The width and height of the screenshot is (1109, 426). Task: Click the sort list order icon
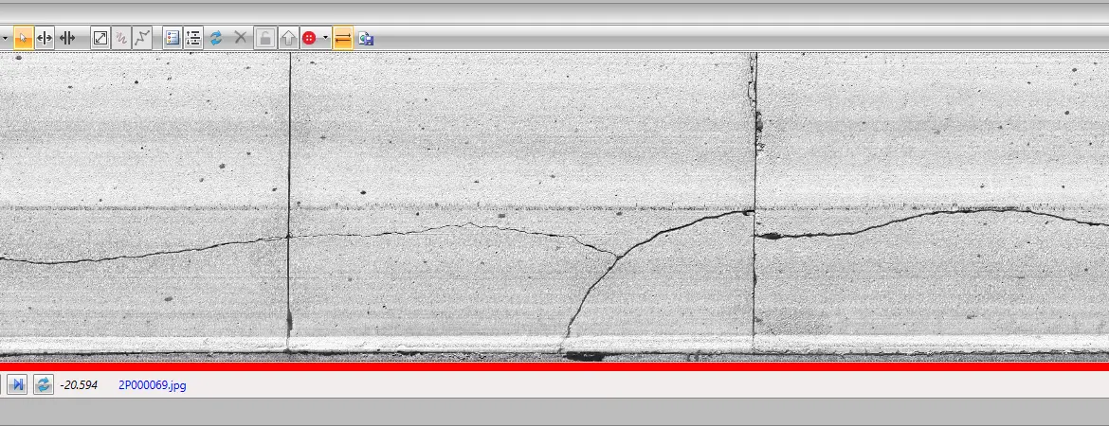[193, 38]
